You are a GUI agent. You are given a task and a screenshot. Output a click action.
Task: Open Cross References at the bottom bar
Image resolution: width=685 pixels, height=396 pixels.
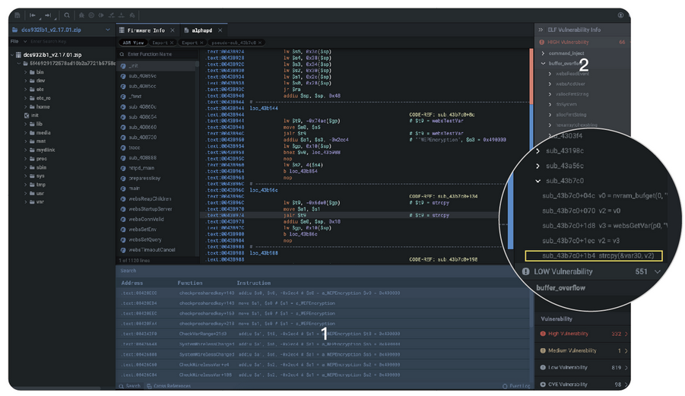point(169,386)
